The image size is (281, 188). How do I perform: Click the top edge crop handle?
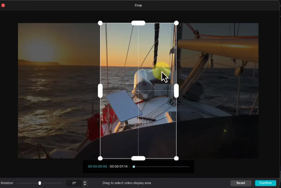[138, 23]
